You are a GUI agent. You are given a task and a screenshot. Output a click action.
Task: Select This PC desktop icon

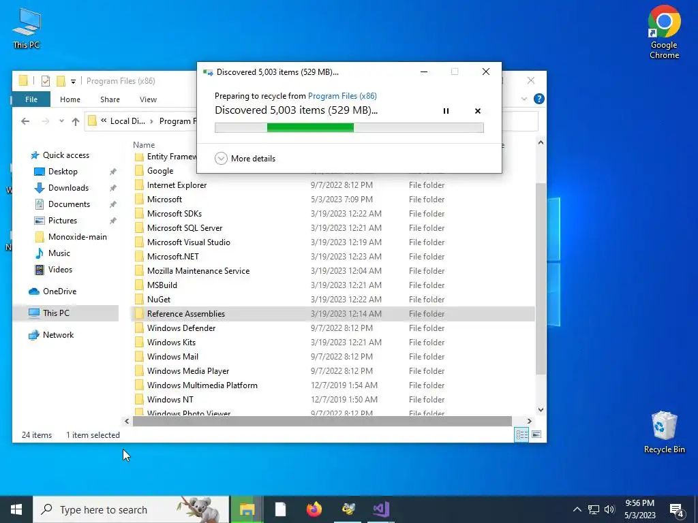coord(27,28)
